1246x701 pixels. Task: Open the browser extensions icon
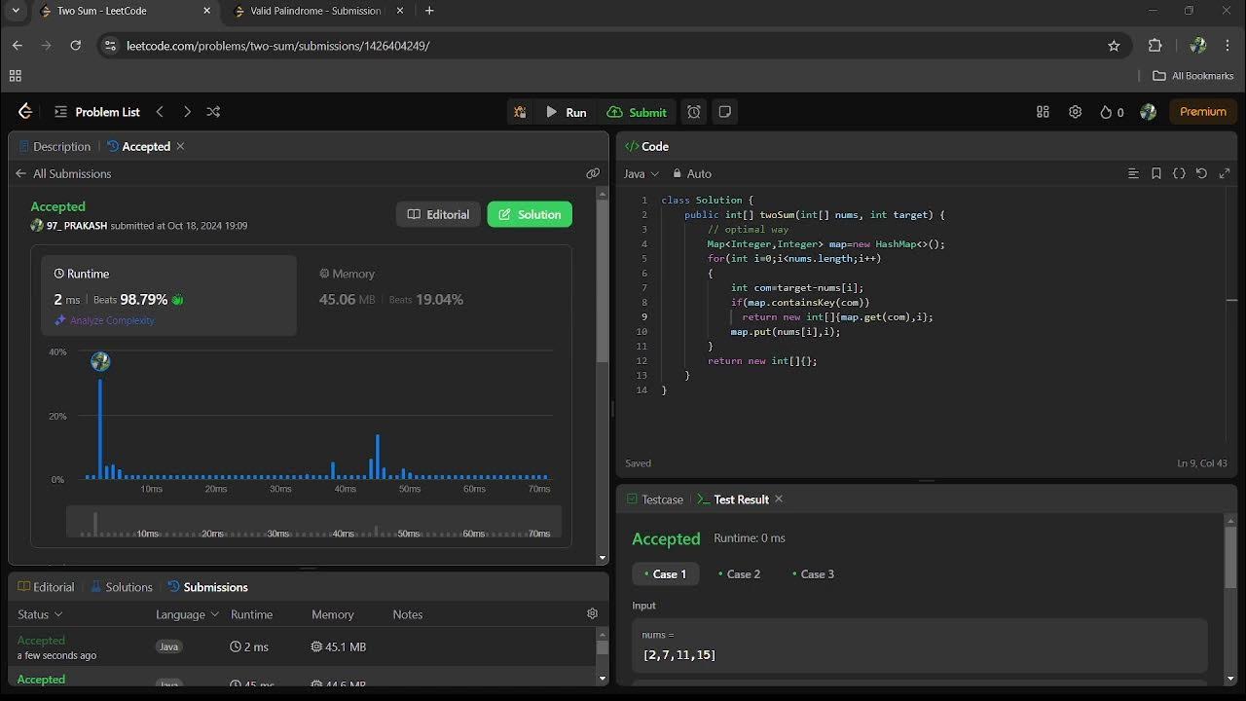(1155, 46)
